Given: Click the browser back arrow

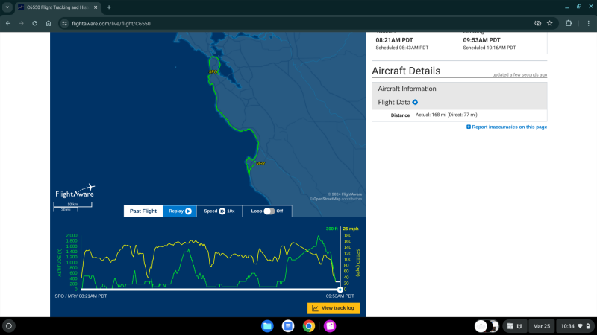Looking at the screenshot, I should 8,24.
